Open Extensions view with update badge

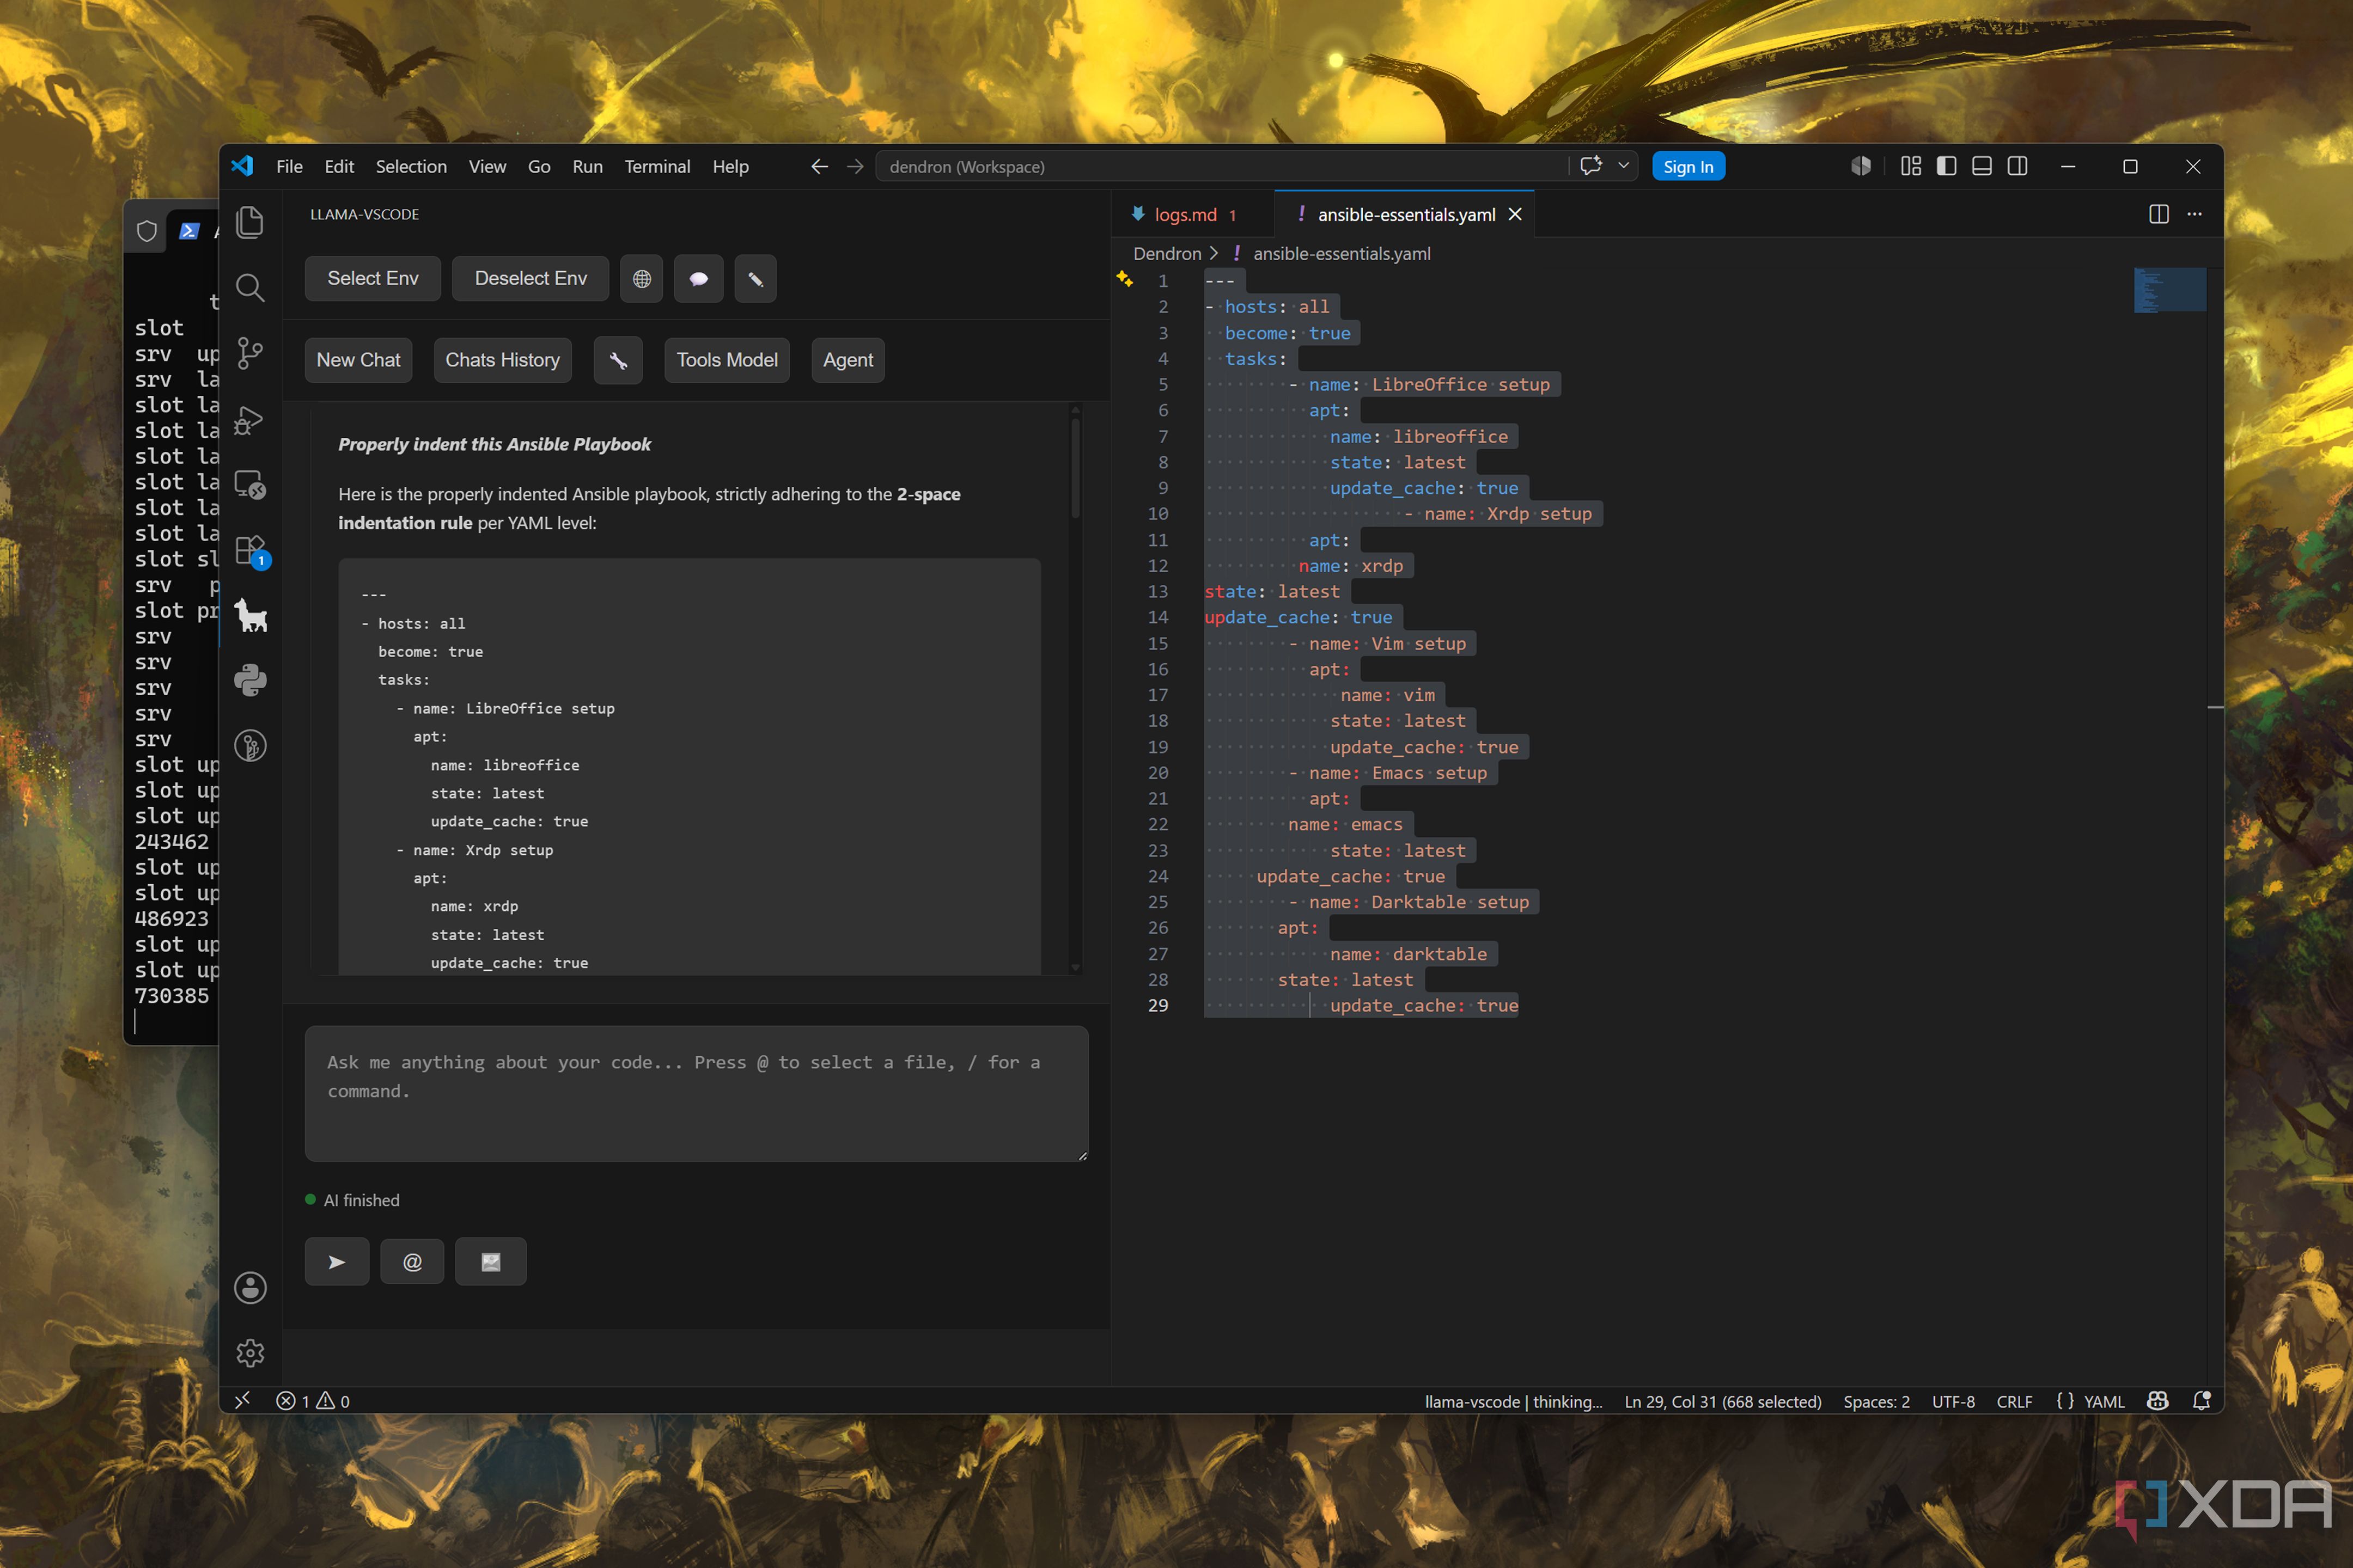pos(250,551)
